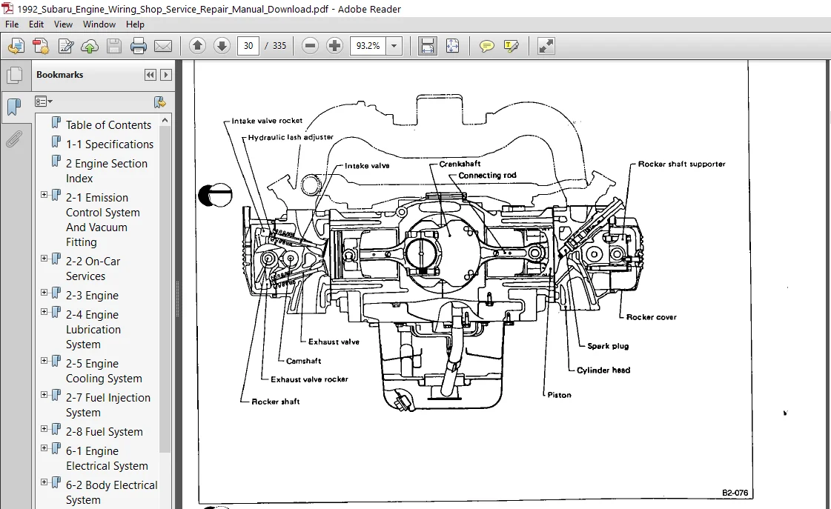831x509 pixels.
Task: Collapse the Bookmarks panel double-arrow
Action: point(150,75)
